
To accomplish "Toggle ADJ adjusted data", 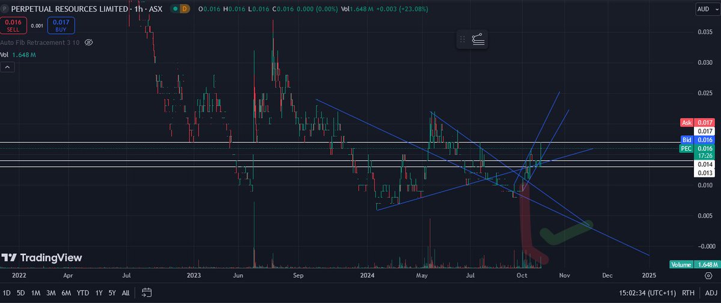I will [x=711, y=293].
